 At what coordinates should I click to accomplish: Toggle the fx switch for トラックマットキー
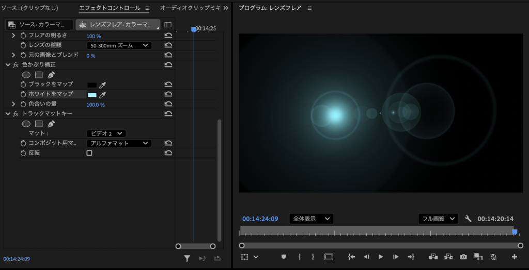pyautogui.click(x=15, y=114)
